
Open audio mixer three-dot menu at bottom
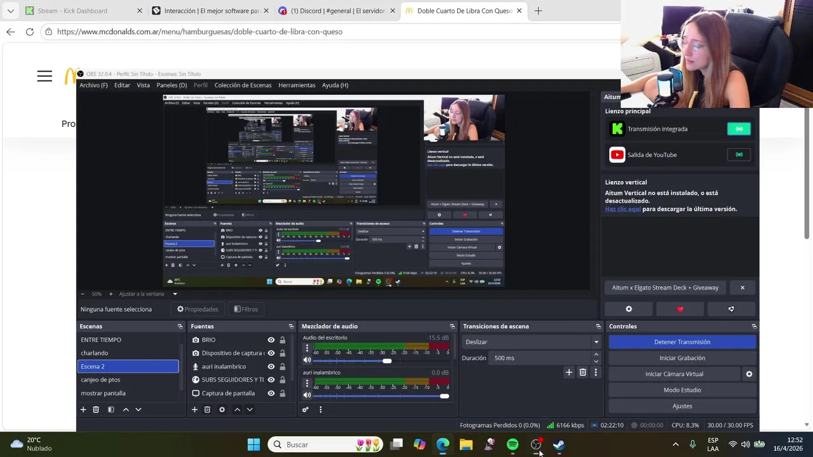[320, 409]
